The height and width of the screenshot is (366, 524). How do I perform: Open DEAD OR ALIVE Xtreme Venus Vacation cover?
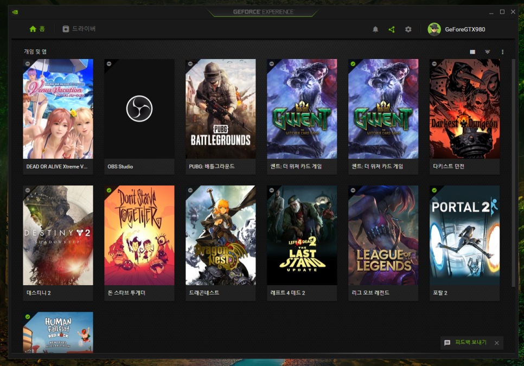click(58, 109)
